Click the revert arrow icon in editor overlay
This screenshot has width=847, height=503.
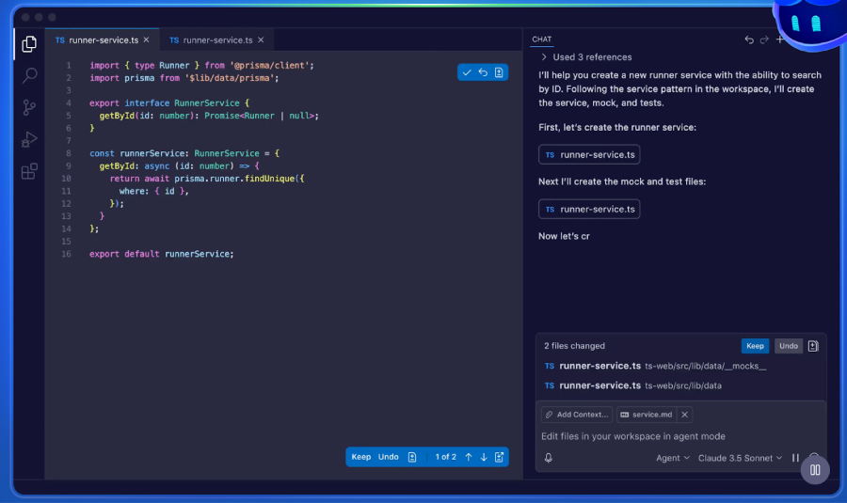click(483, 72)
